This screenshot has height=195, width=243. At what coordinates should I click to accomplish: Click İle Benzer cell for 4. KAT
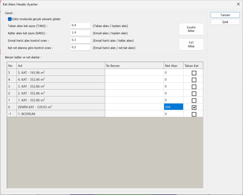tap(134, 80)
